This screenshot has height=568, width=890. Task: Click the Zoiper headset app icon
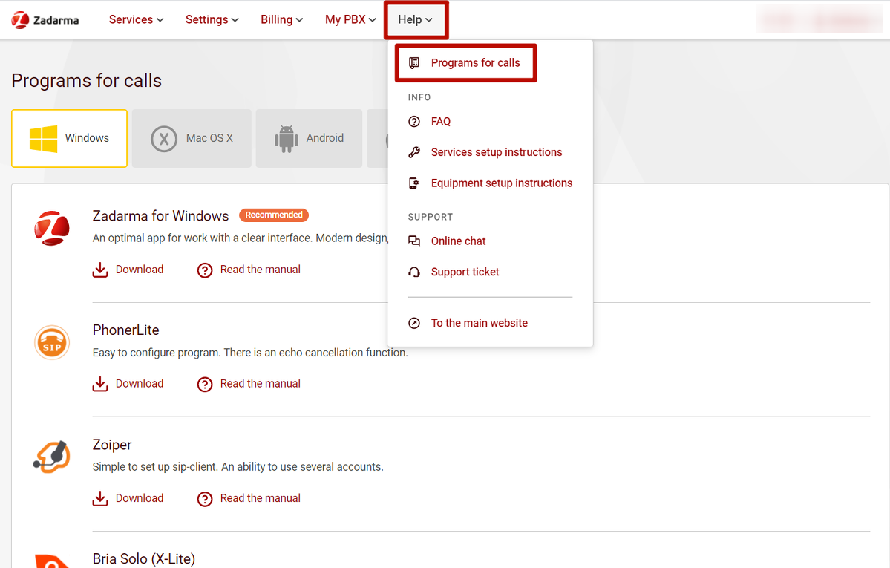52,457
